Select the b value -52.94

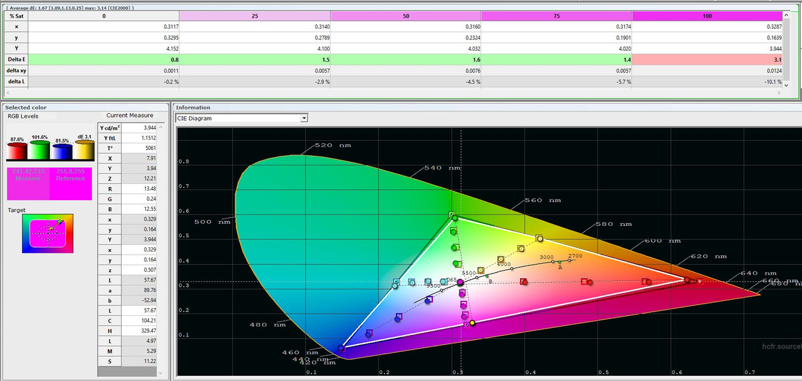[138, 300]
